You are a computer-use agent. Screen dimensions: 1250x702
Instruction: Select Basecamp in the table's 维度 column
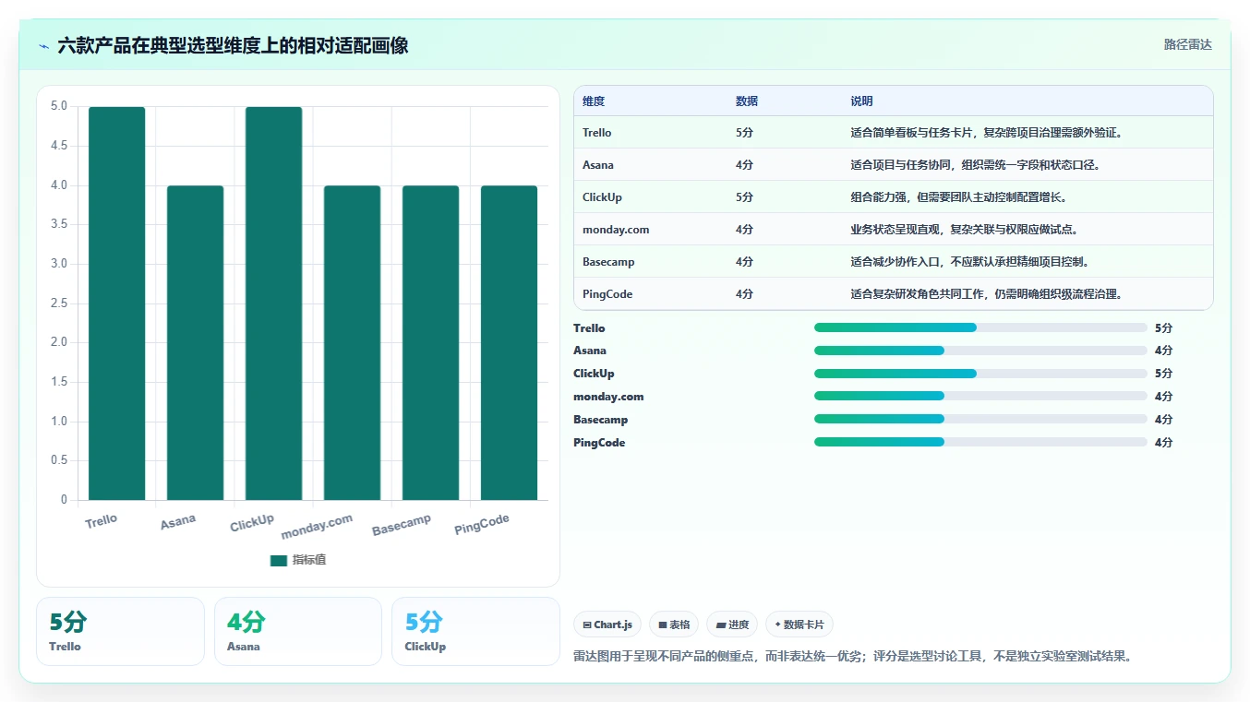pos(608,262)
